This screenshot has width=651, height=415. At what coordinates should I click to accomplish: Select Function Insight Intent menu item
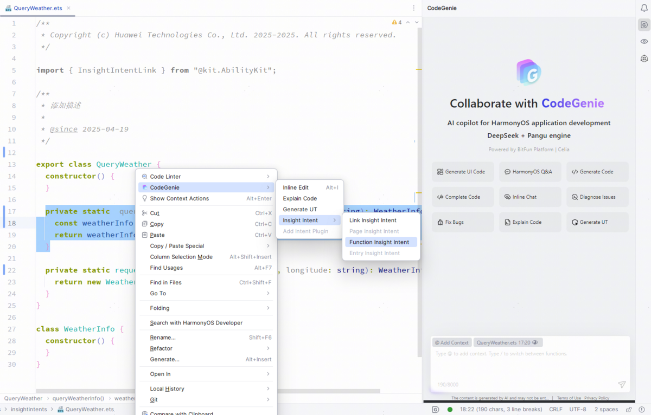[x=379, y=242]
